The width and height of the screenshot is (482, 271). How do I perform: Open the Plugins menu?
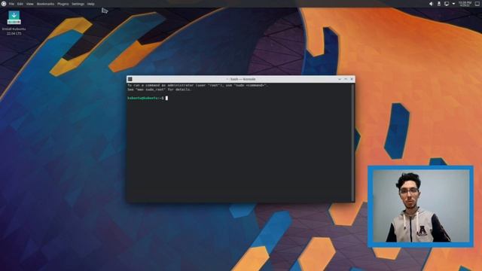[x=63, y=4]
